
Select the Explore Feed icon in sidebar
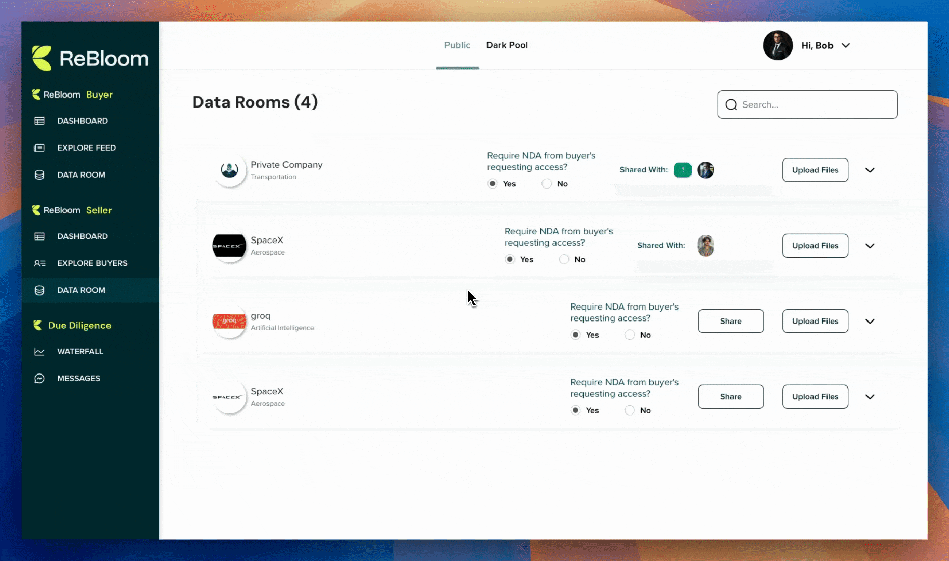coord(39,148)
